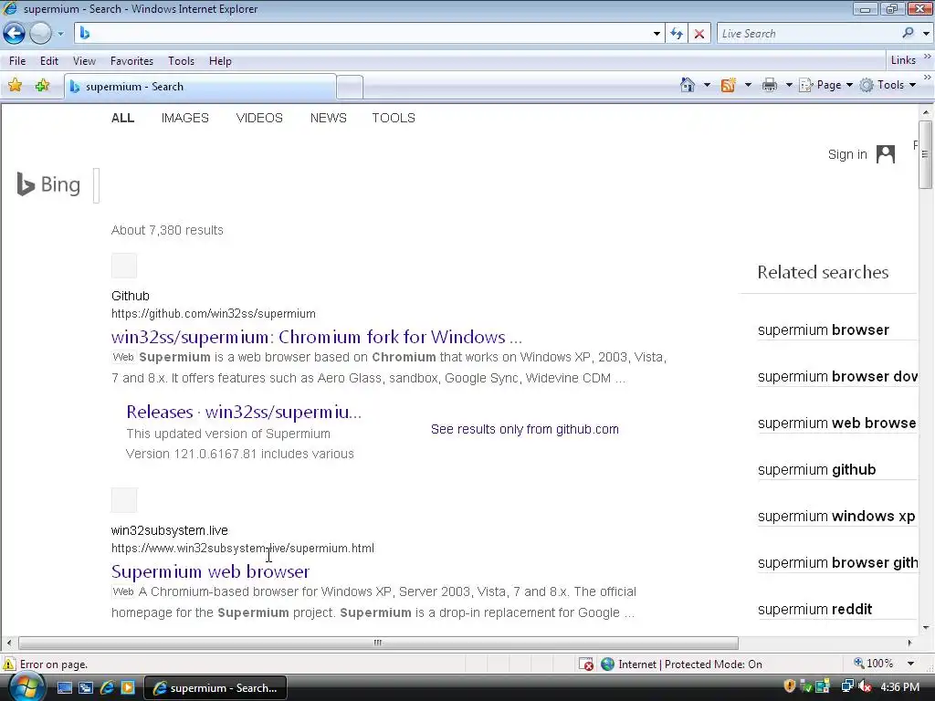Open the File menu

click(17, 61)
